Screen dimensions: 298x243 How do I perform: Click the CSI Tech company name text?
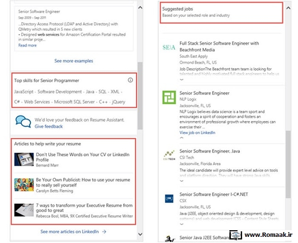click(187, 158)
